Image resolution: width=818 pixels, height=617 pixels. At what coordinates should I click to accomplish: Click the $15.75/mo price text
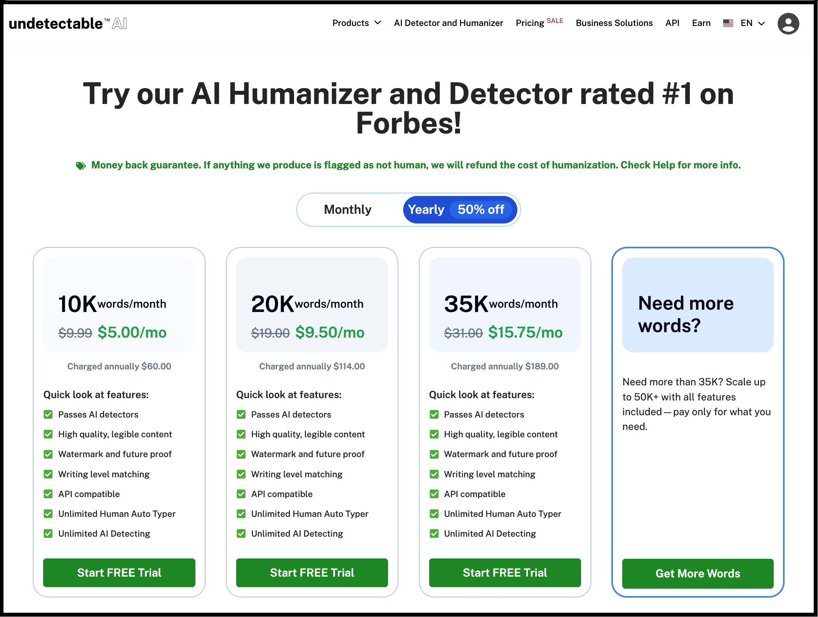click(525, 333)
